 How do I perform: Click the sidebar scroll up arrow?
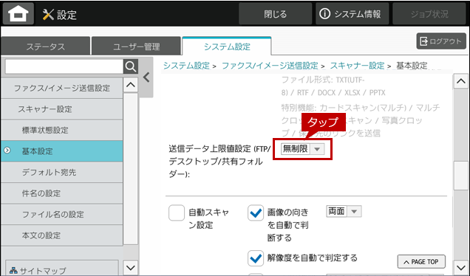[x=131, y=85]
